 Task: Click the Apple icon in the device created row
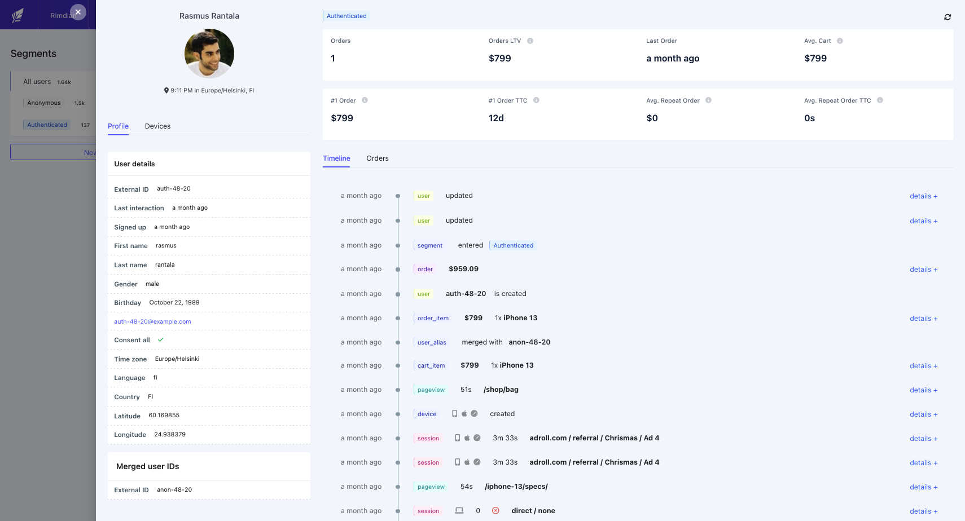click(465, 413)
